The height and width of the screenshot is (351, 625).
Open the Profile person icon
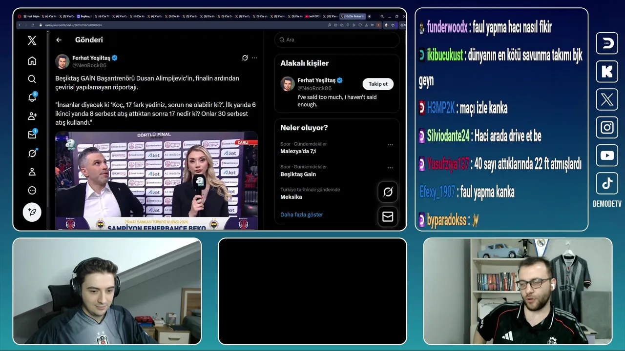[32, 172]
